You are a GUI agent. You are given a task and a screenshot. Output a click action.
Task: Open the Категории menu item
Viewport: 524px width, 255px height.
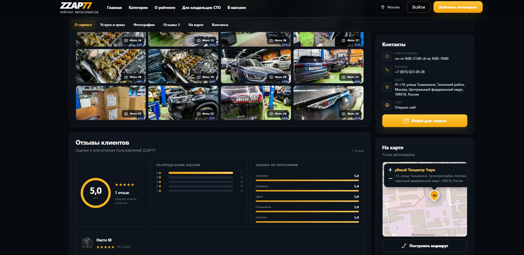pyautogui.click(x=138, y=8)
